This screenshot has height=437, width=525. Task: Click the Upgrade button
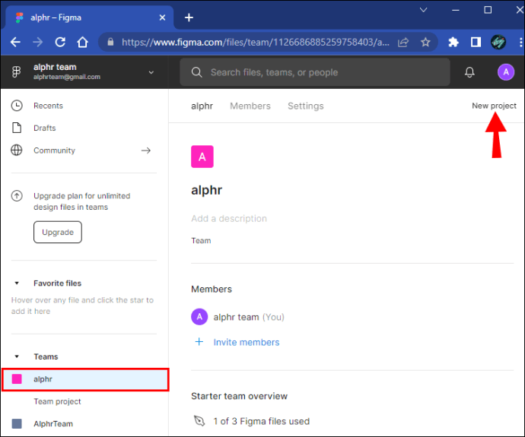click(58, 232)
